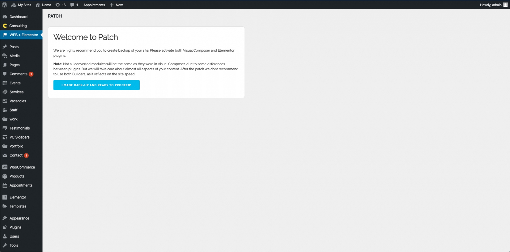Image resolution: width=510 pixels, height=252 pixels.
Task: Select the WPB > Elementor menu item
Action: pyautogui.click(x=24, y=35)
